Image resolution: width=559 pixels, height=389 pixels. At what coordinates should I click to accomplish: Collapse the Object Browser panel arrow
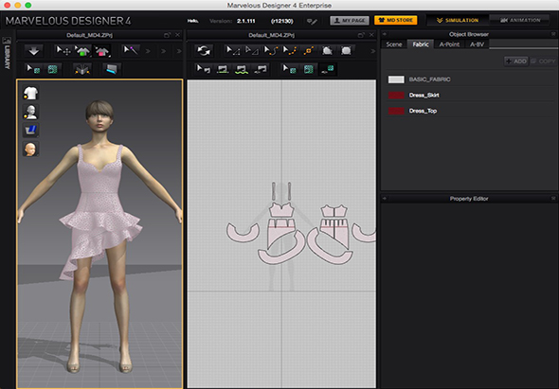coord(385,35)
